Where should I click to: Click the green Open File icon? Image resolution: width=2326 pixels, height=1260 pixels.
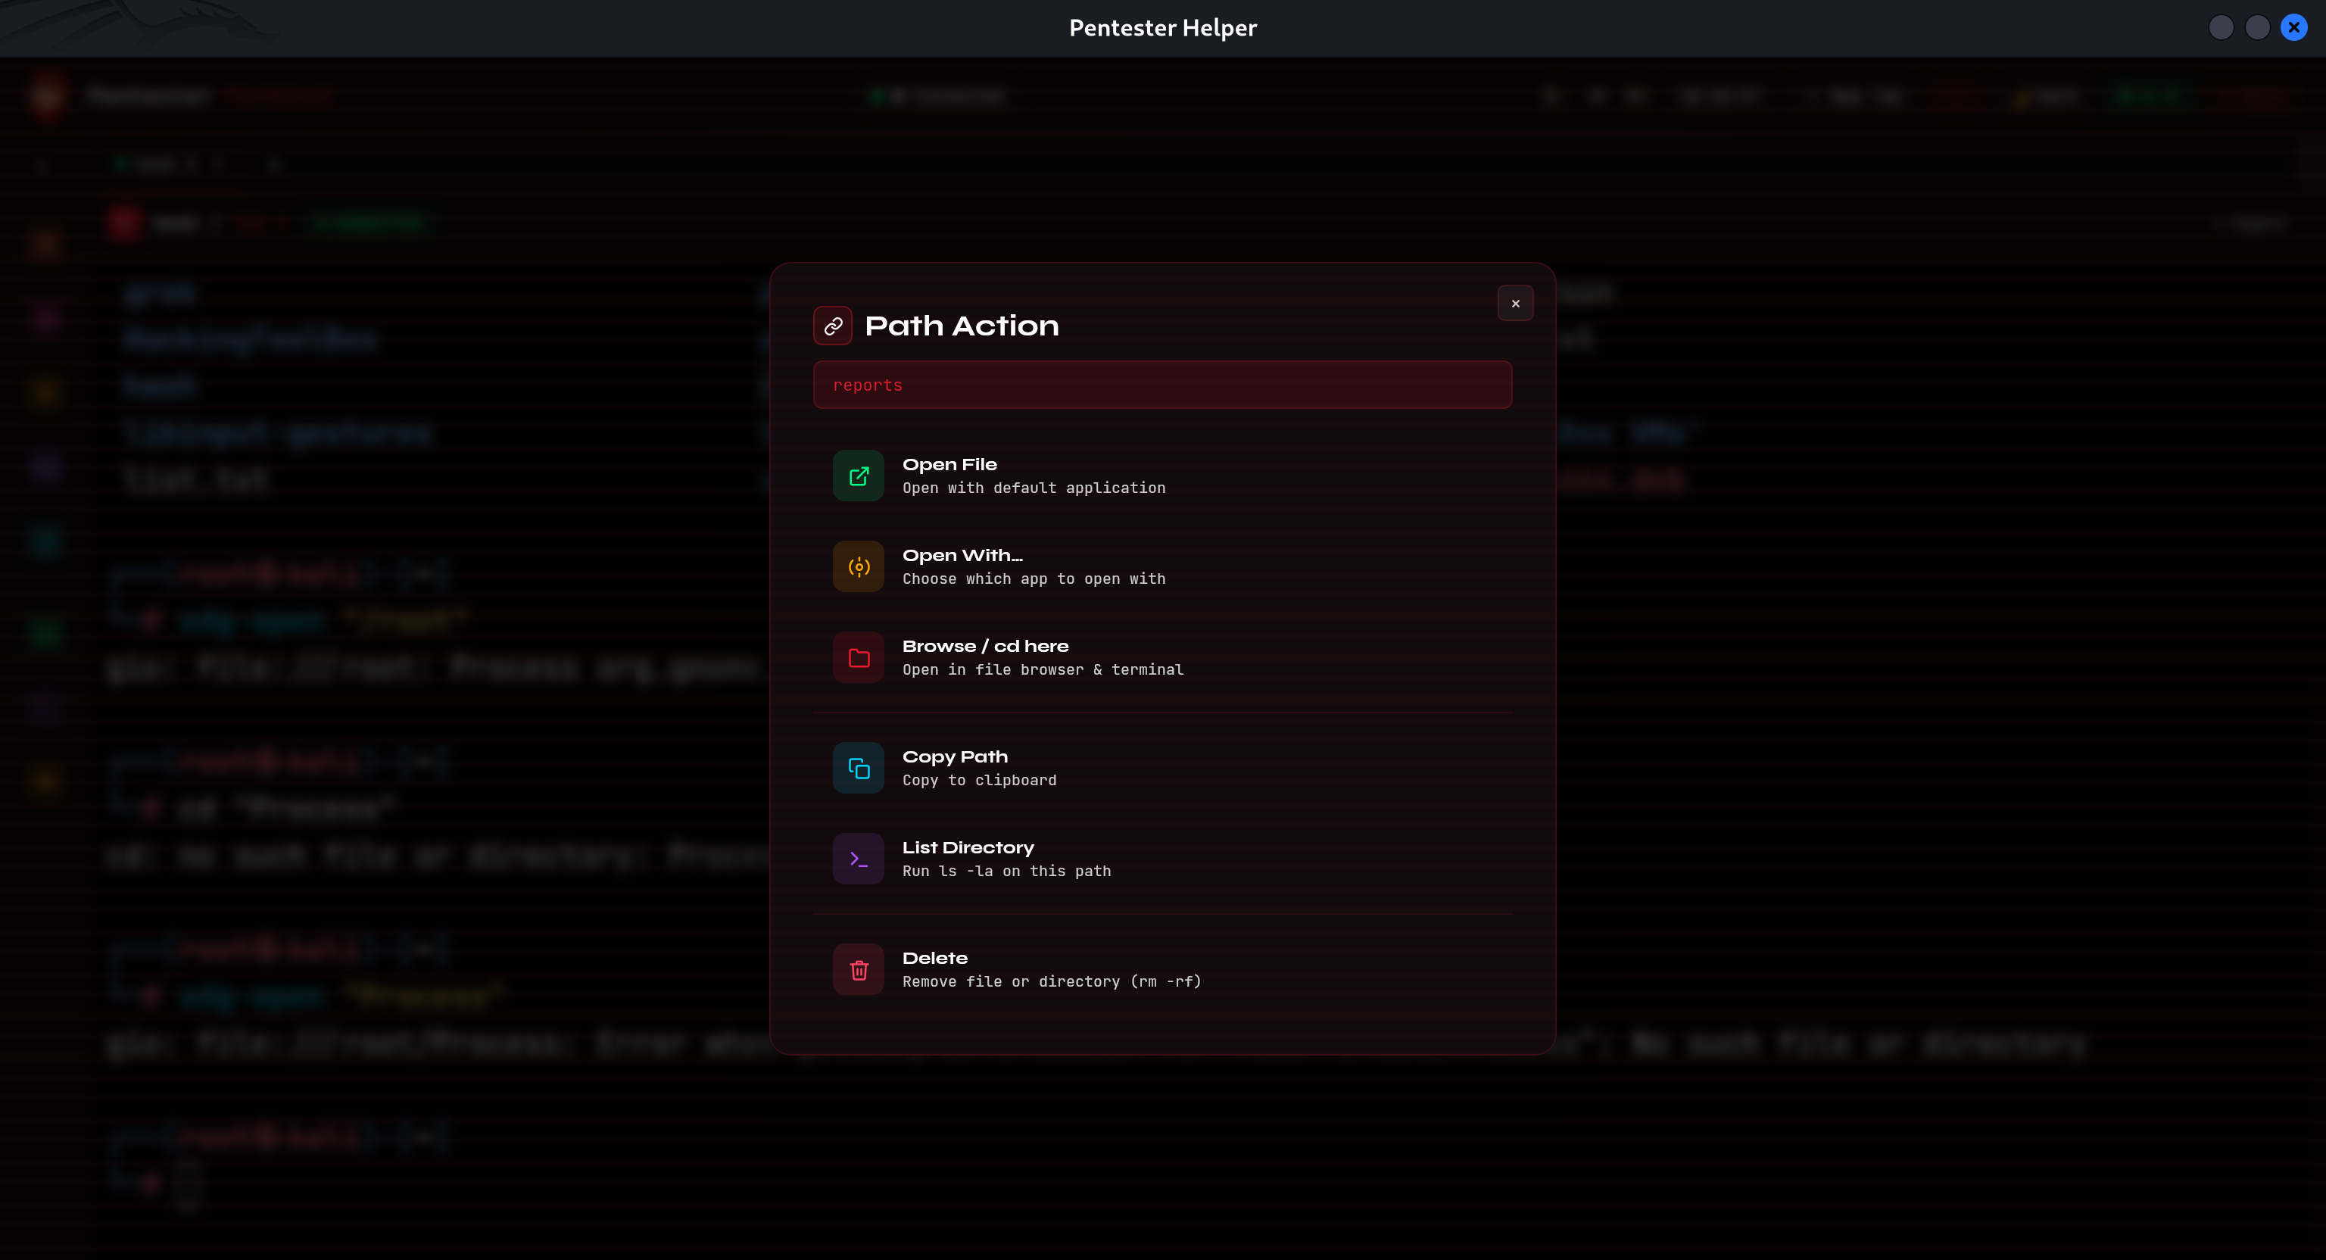(x=858, y=476)
